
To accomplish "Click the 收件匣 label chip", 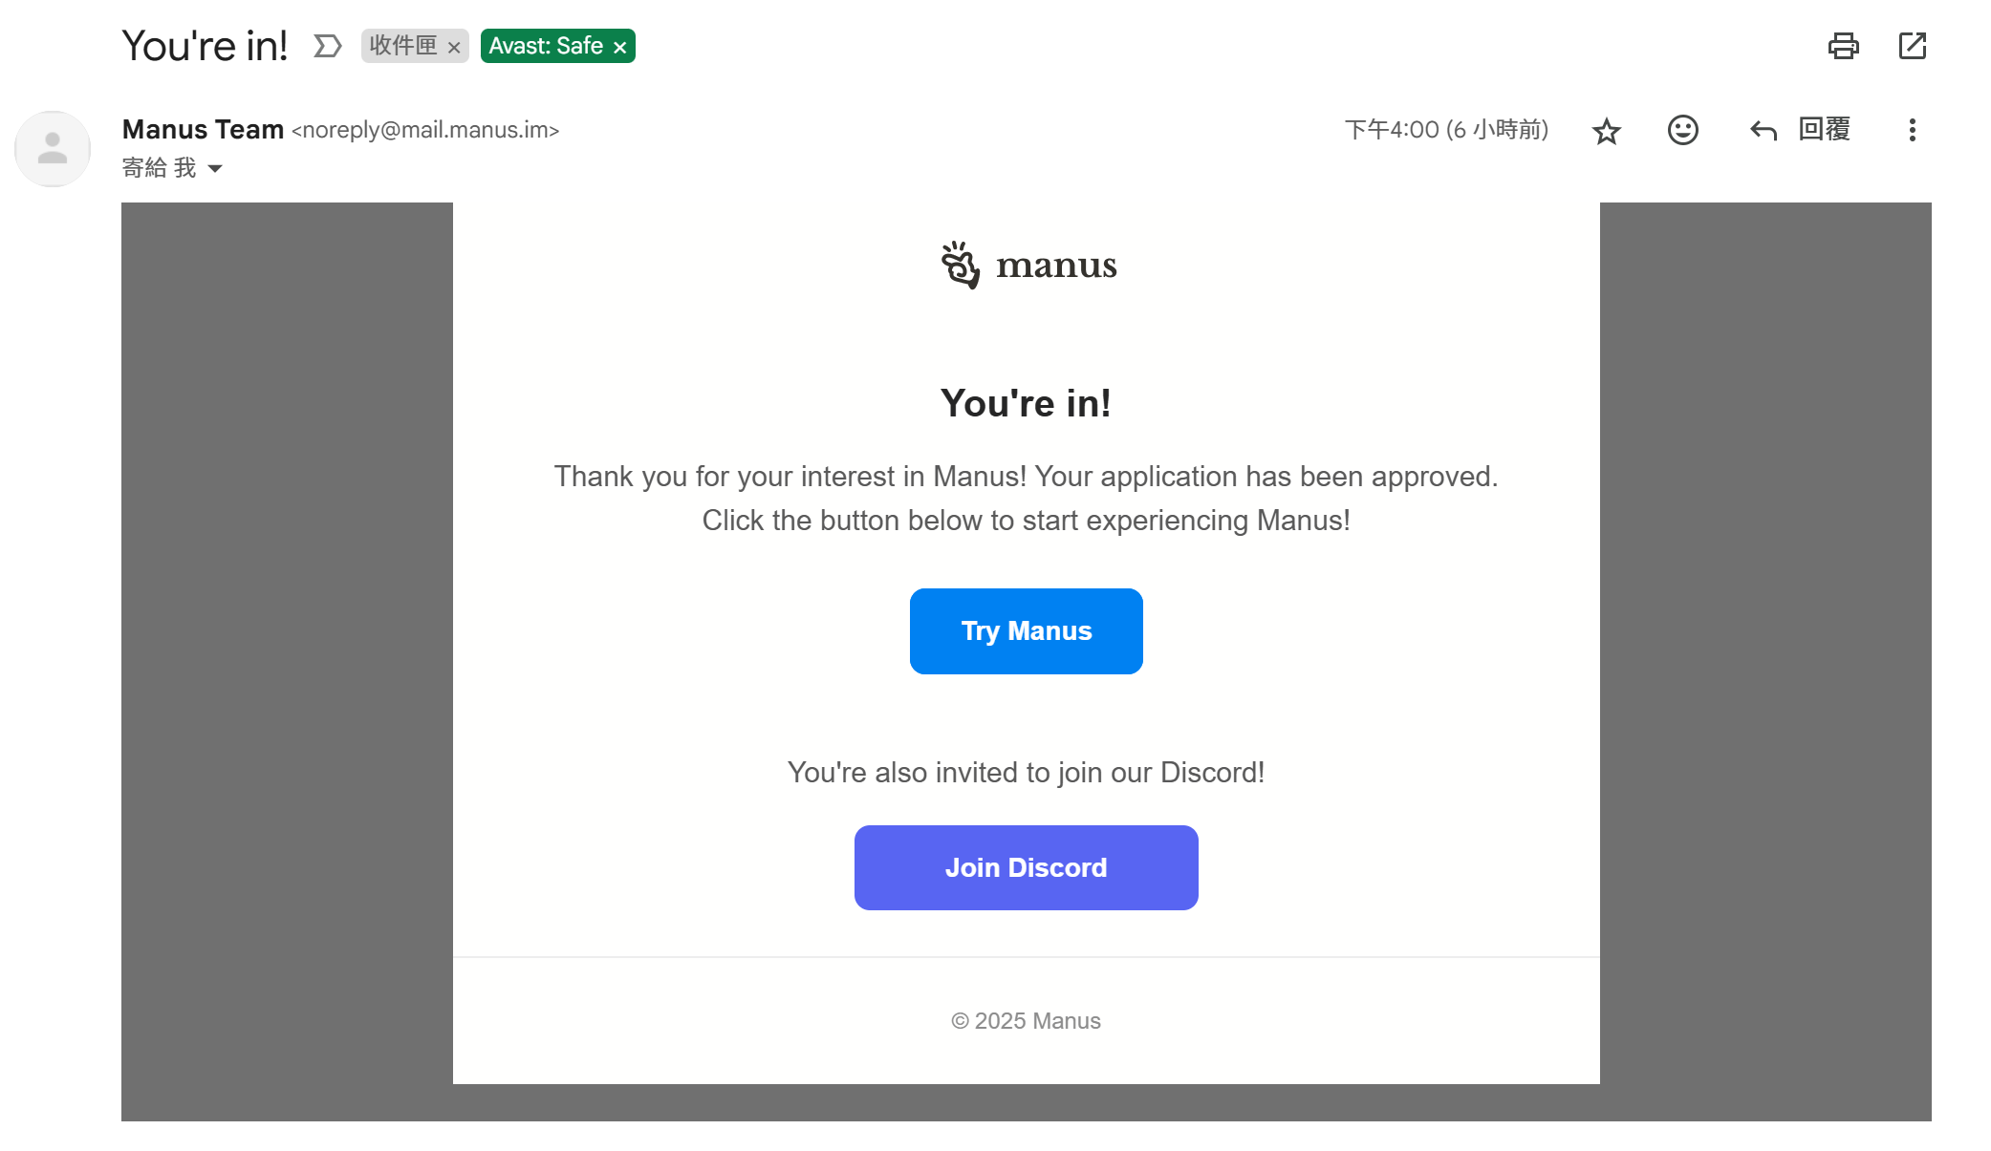I will coord(402,46).
